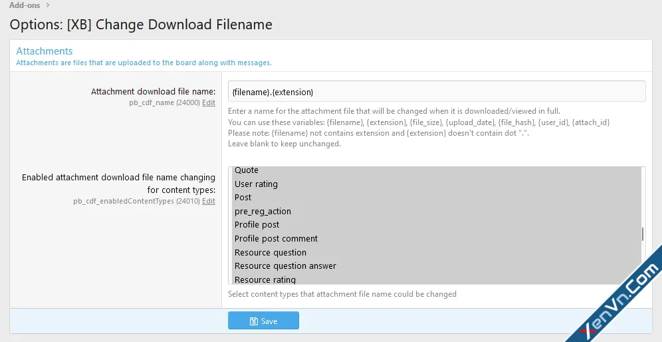Edit the pb_cdf_name option
662x342 pixels.
click(x=209, y=102)
